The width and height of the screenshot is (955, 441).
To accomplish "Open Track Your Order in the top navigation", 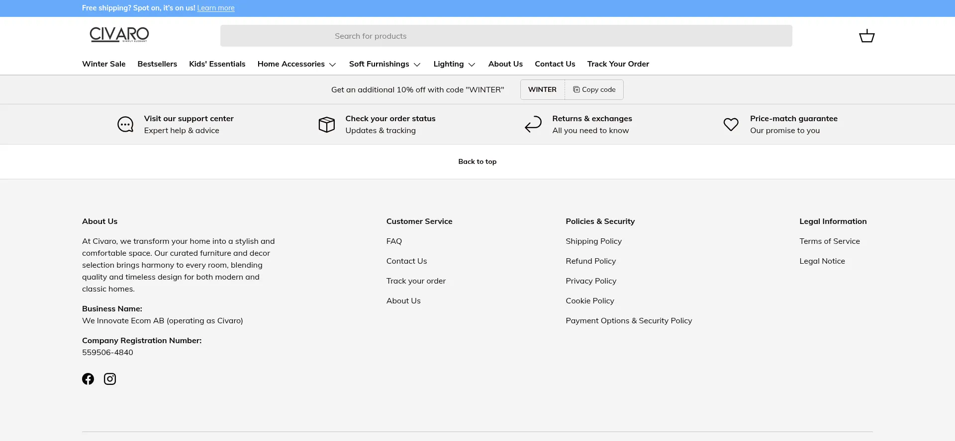I will pos(618,64).
